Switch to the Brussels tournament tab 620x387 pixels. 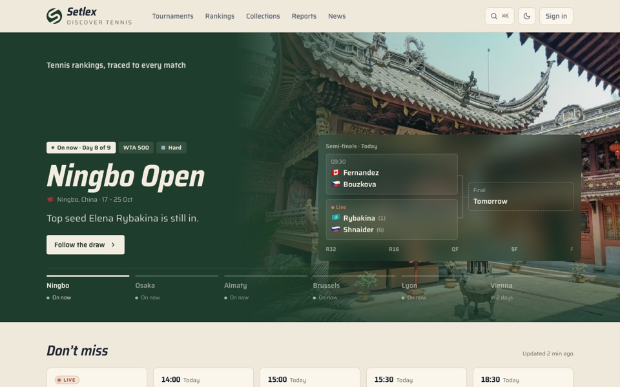click(x=354, y=288)
